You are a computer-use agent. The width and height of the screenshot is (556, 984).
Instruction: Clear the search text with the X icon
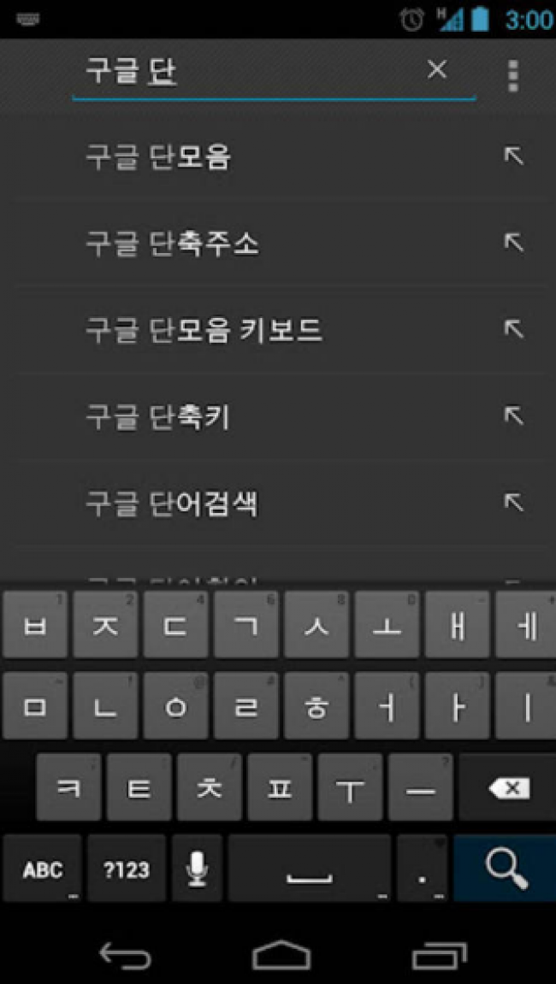point(437,69)
